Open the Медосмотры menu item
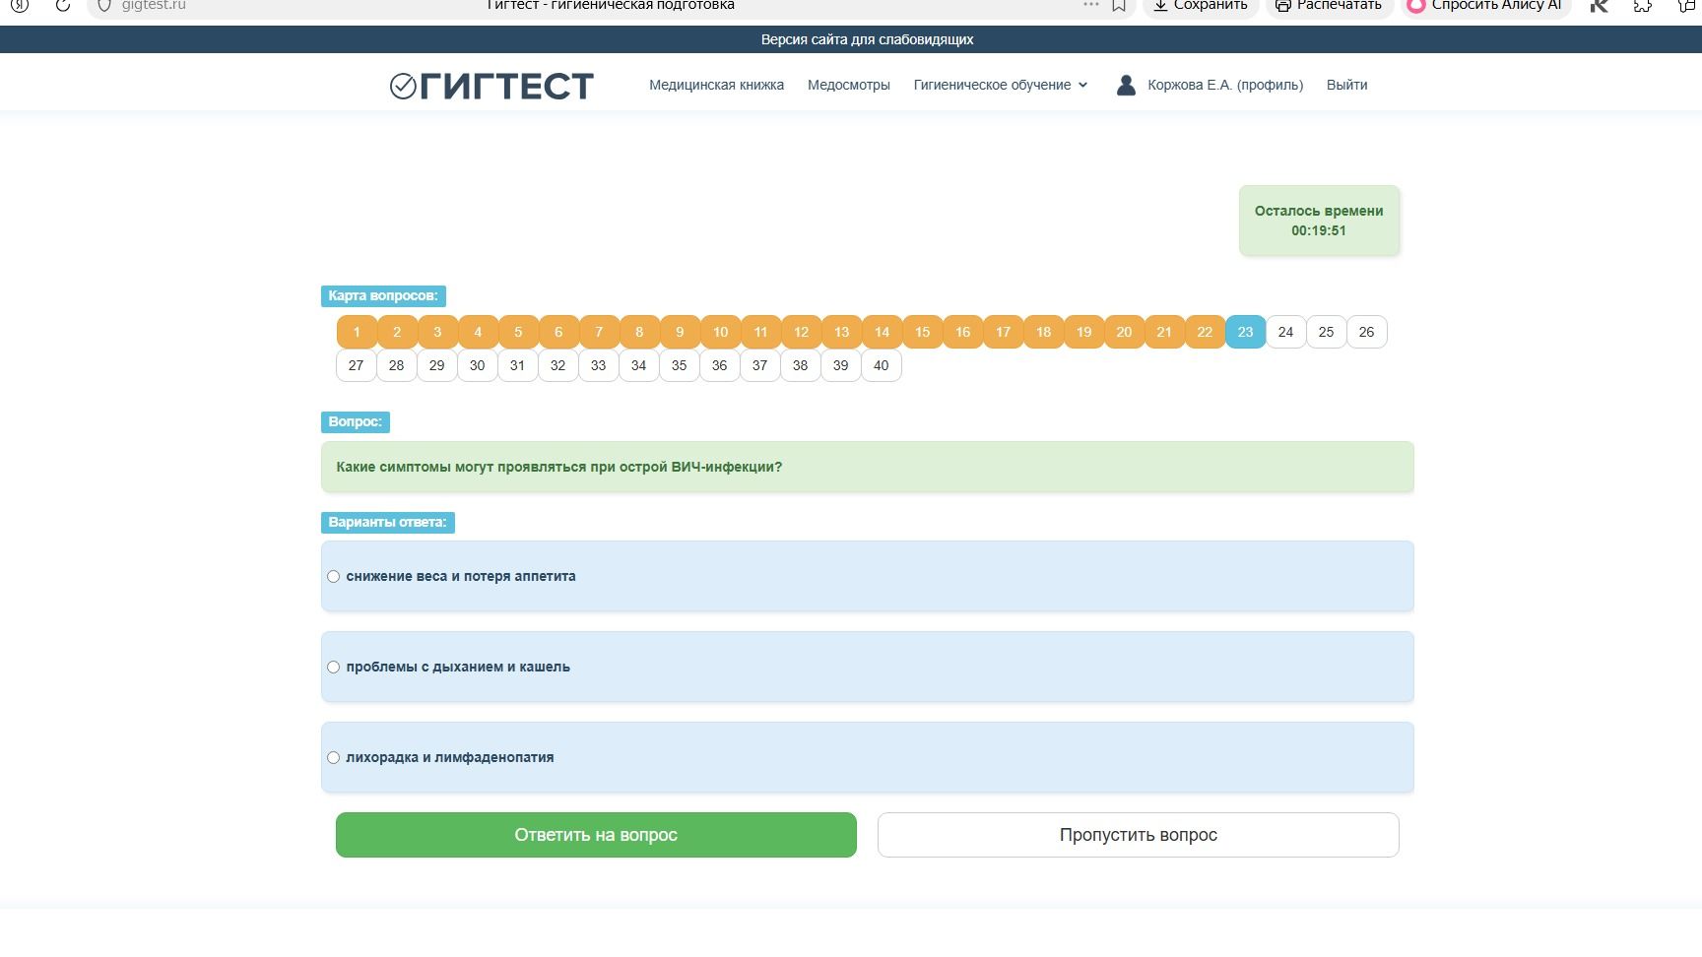 click(848, 85)
